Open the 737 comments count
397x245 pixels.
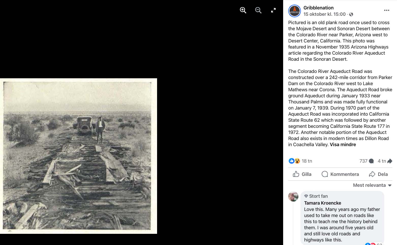367,161
